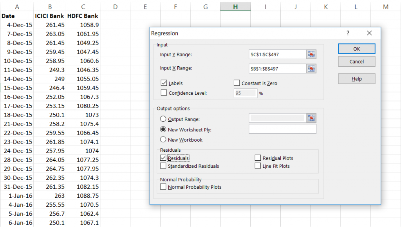The height and width of the screenshot is (227, 401).
Task: Enable Line Fit Plots
Action: coord(258,166)
